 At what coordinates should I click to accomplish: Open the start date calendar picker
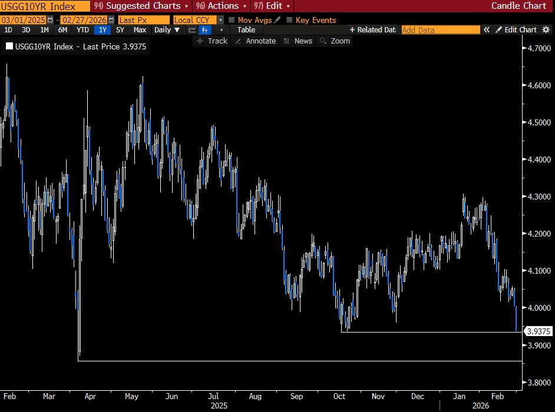[50, 20]
